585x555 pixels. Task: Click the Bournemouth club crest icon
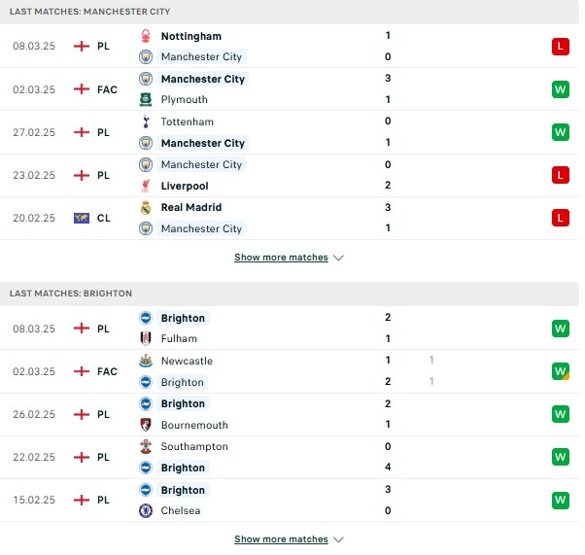146,425
